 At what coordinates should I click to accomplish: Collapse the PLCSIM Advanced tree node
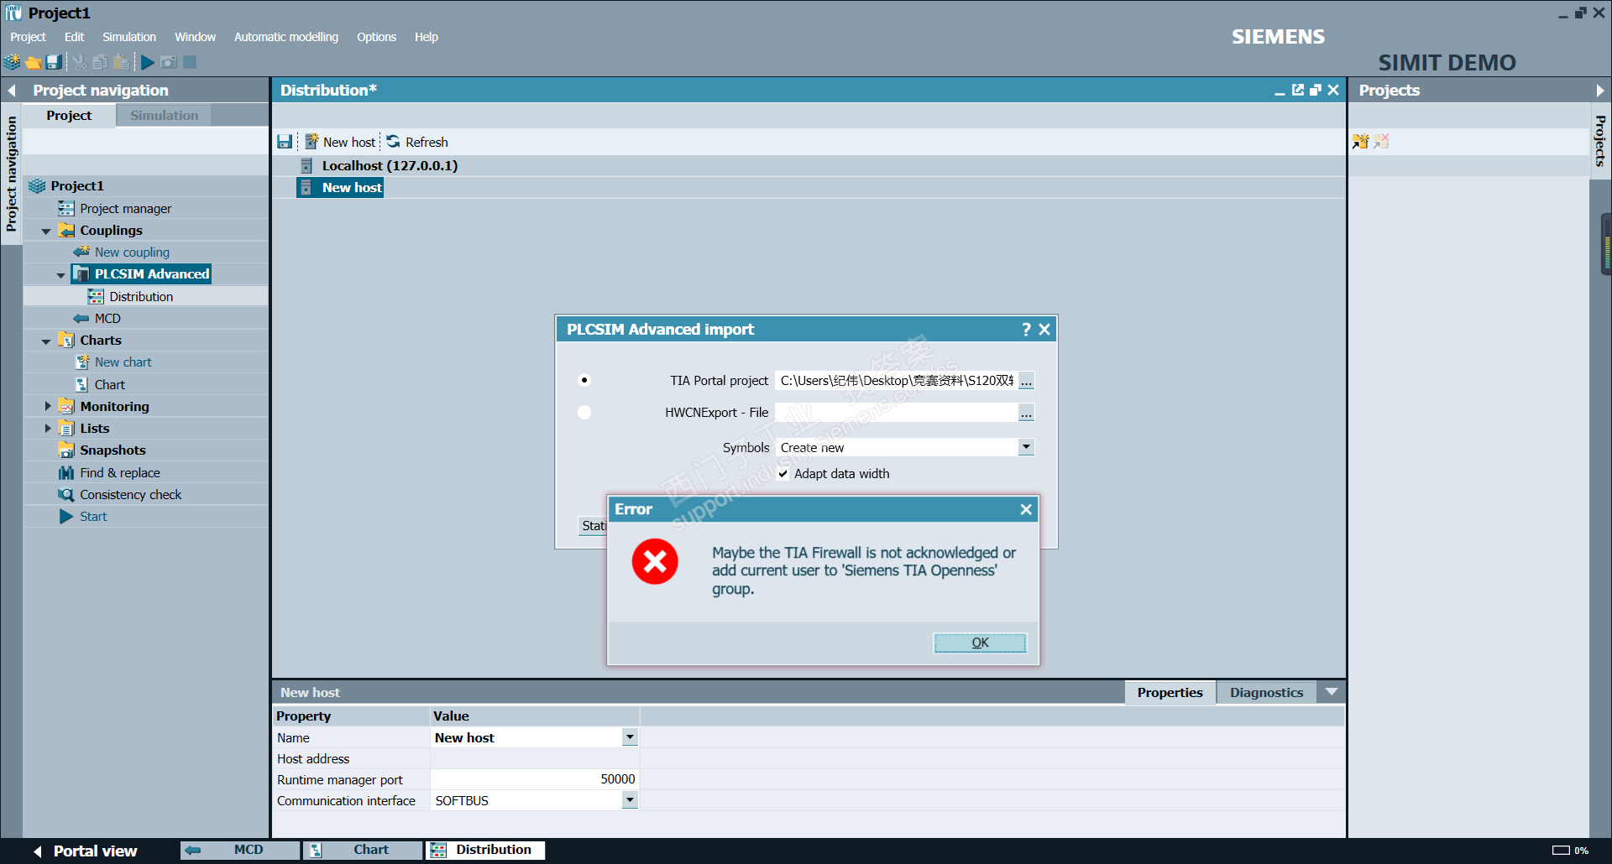point(60,274)
